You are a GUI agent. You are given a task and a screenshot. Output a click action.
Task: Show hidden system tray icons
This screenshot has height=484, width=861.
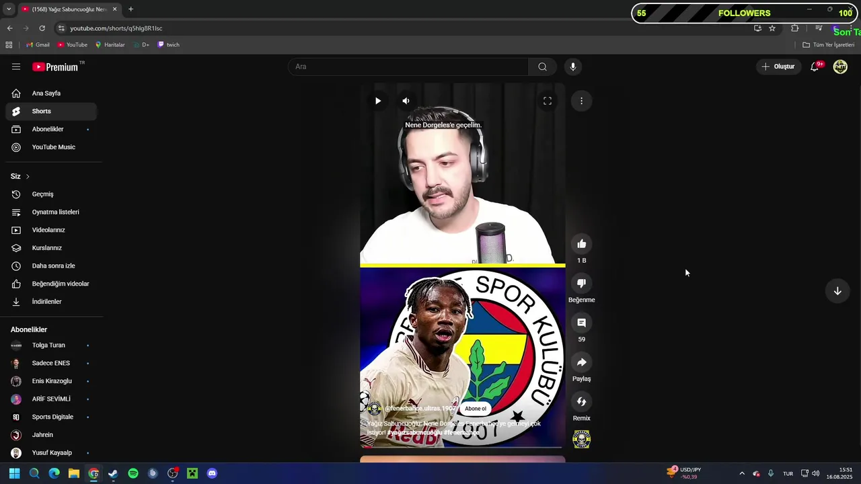pos(742,473)
